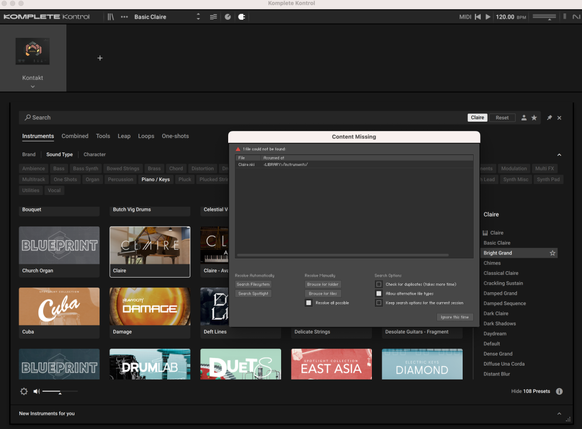Enable Keep search options for session checkbox
Viewport: 582px width, 429px height.
[379, 303]
